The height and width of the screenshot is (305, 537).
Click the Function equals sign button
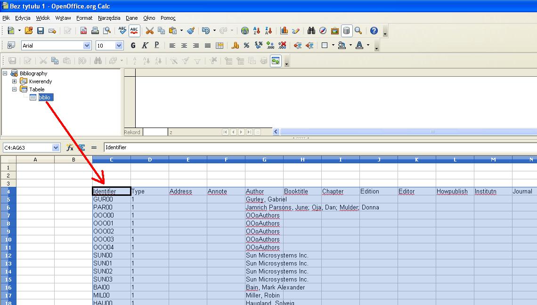tap(94, 147)
